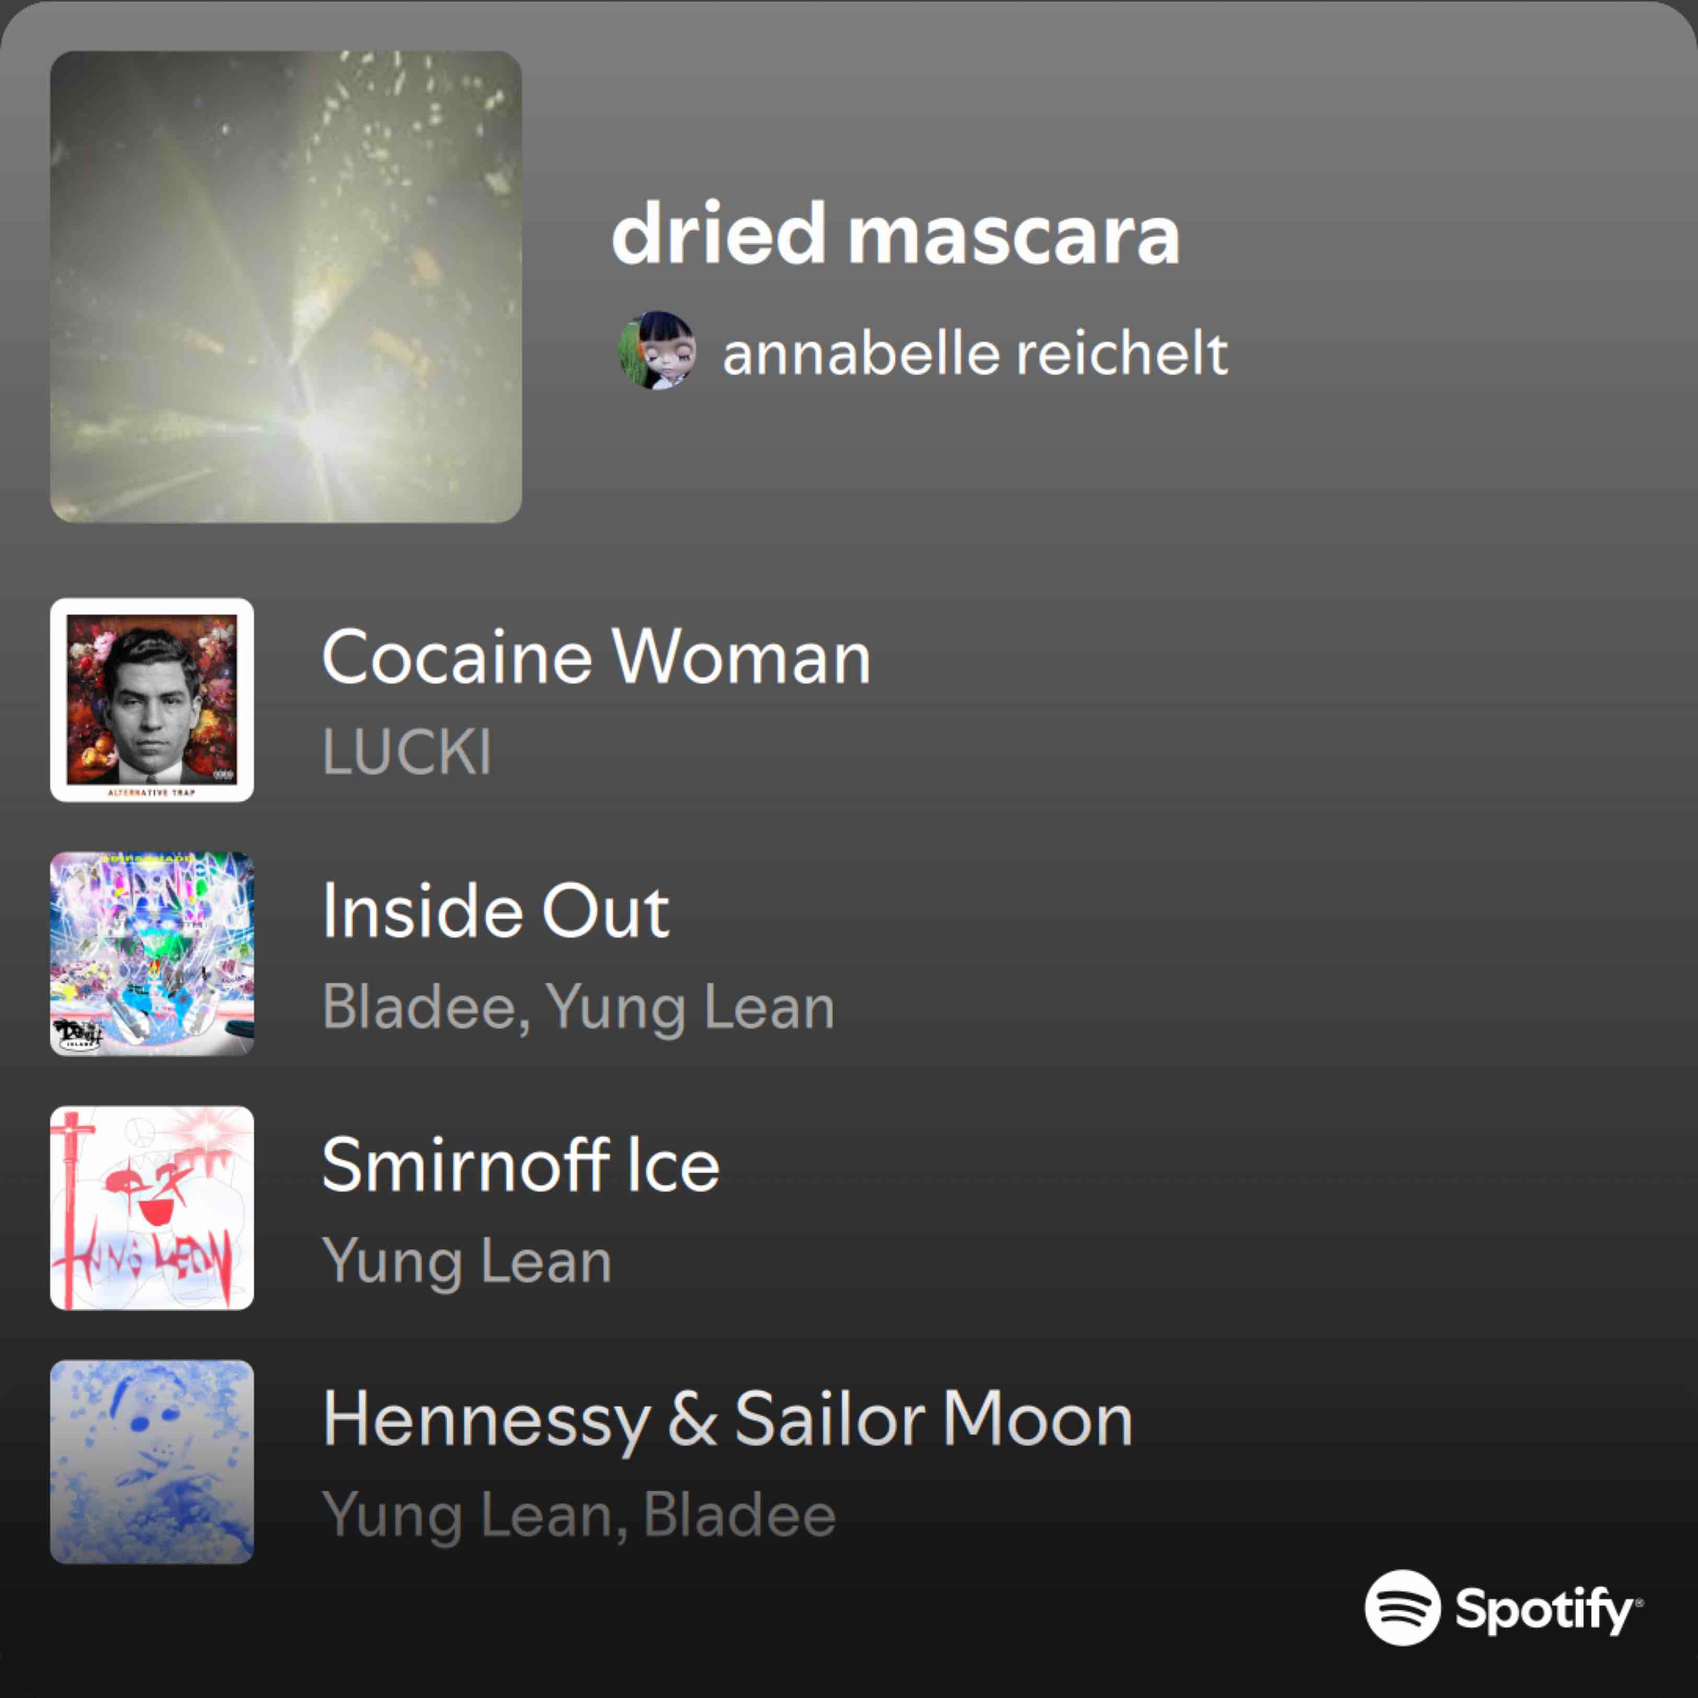Select the Cocaine Woman track title
Image resolution: width=1698 pixels, height=1698 pixels.
coord(596,656)
